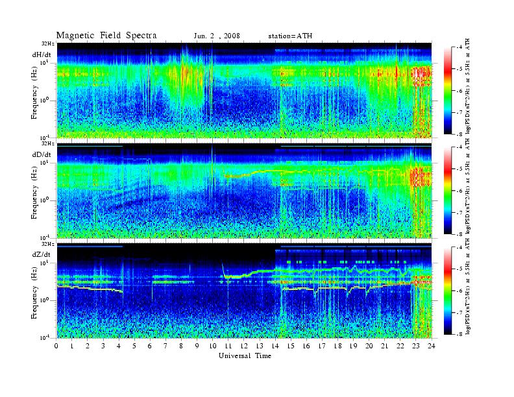This screenshot has height=397, width=514.
Task: Click the dD/dt spectrogram plot
Action: (x=244, y=191)
